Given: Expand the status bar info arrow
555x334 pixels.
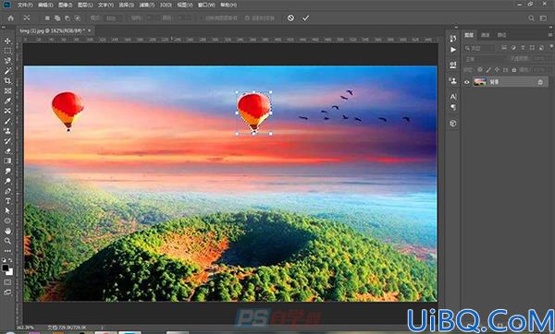Looking at the screenshot, I should pos(103,328).
